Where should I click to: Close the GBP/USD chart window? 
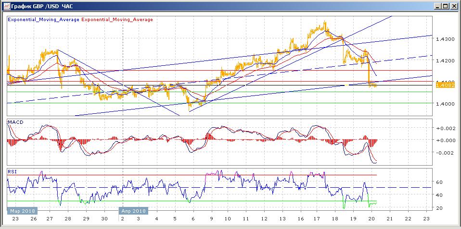(454, 6)
